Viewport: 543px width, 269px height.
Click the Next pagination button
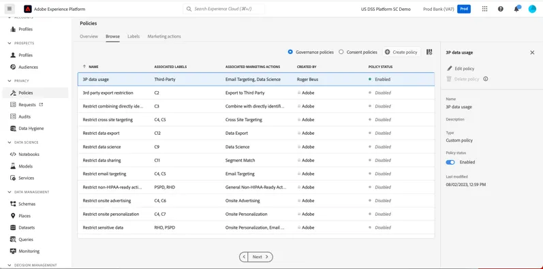point(261,257)
